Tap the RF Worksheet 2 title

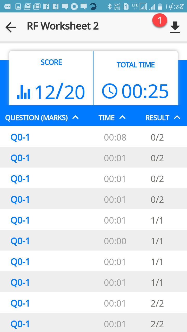point(63,26)
